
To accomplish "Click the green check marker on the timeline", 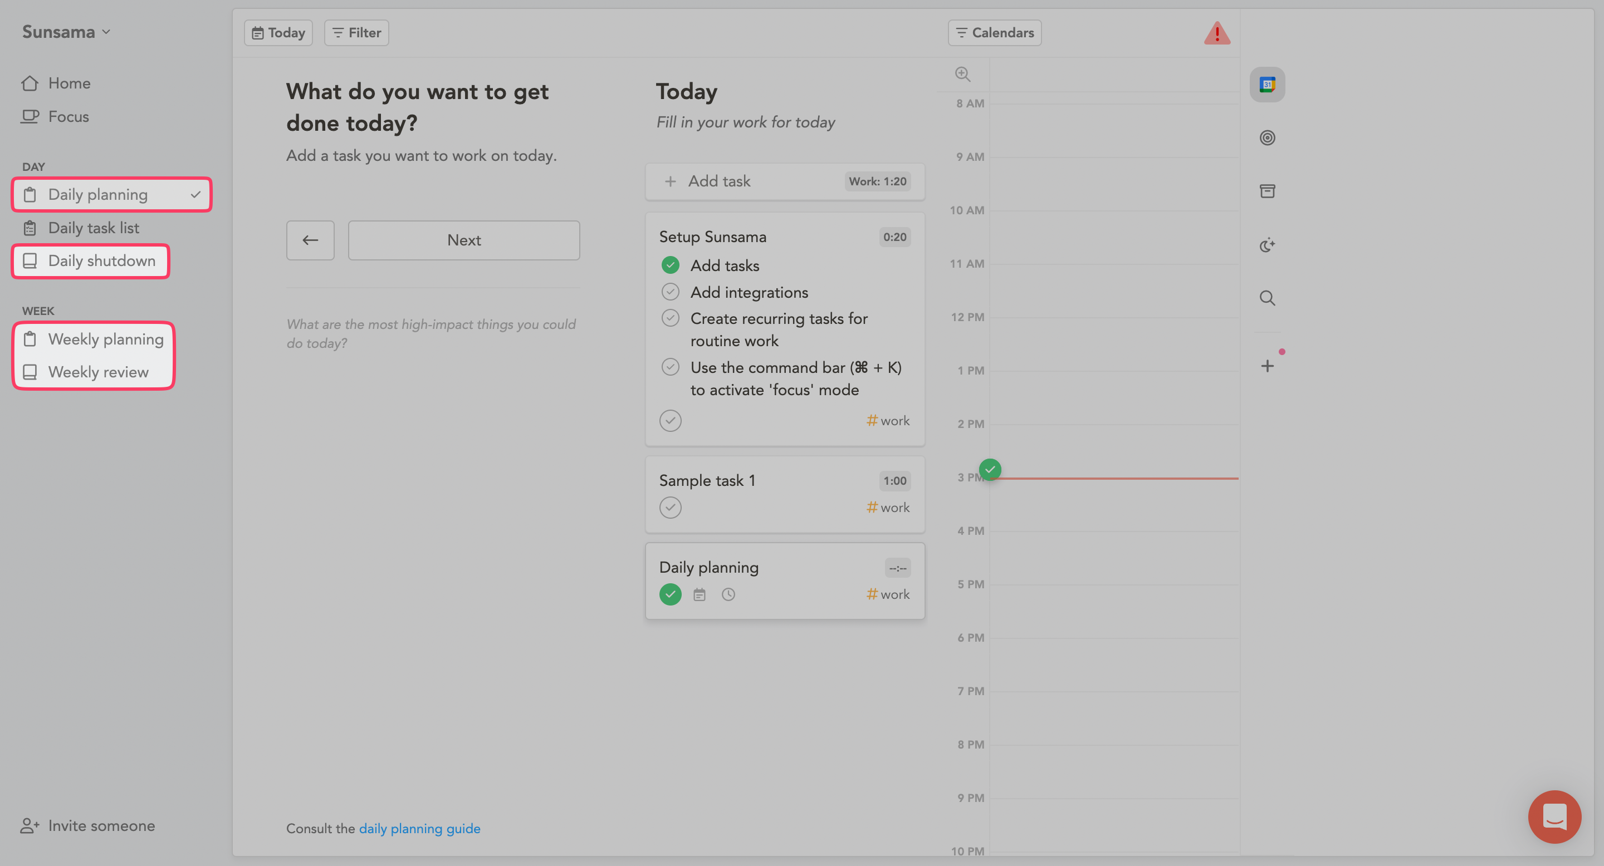I will coord(990,469).
